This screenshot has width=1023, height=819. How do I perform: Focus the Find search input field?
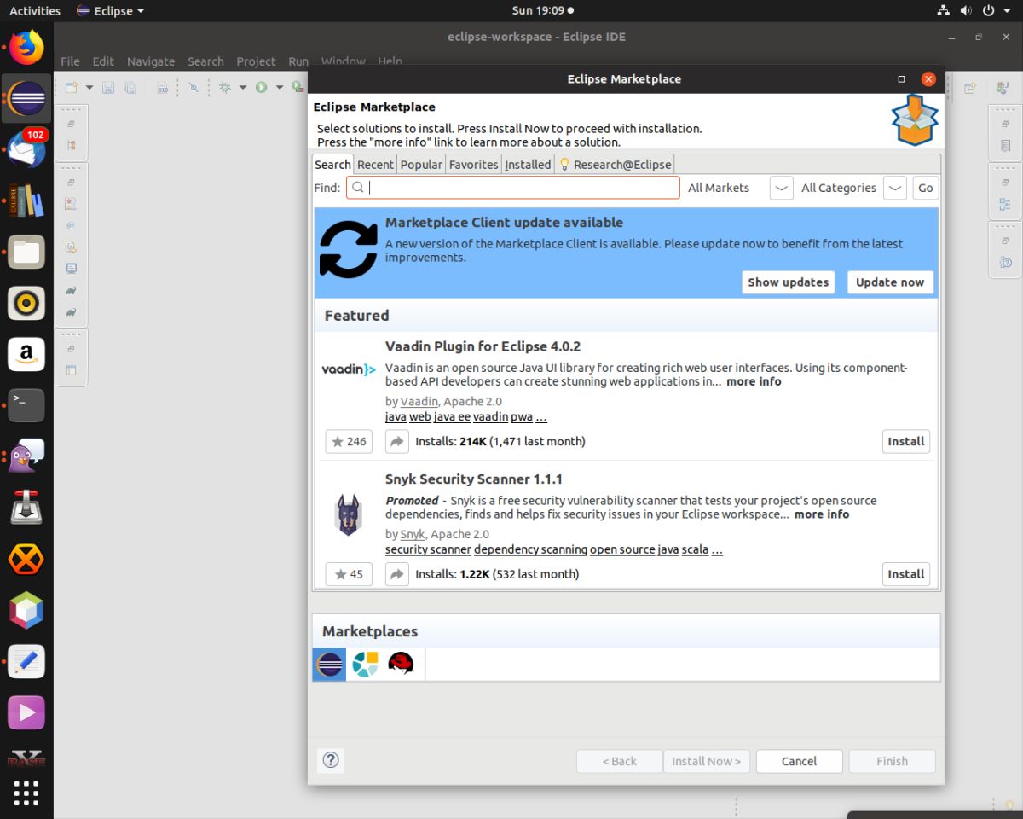[x=512, y=188]
